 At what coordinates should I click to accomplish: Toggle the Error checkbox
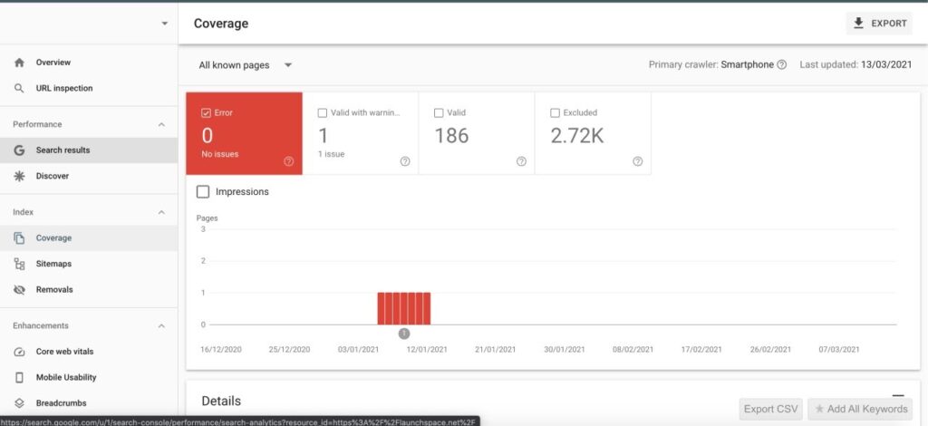(206, 113)
